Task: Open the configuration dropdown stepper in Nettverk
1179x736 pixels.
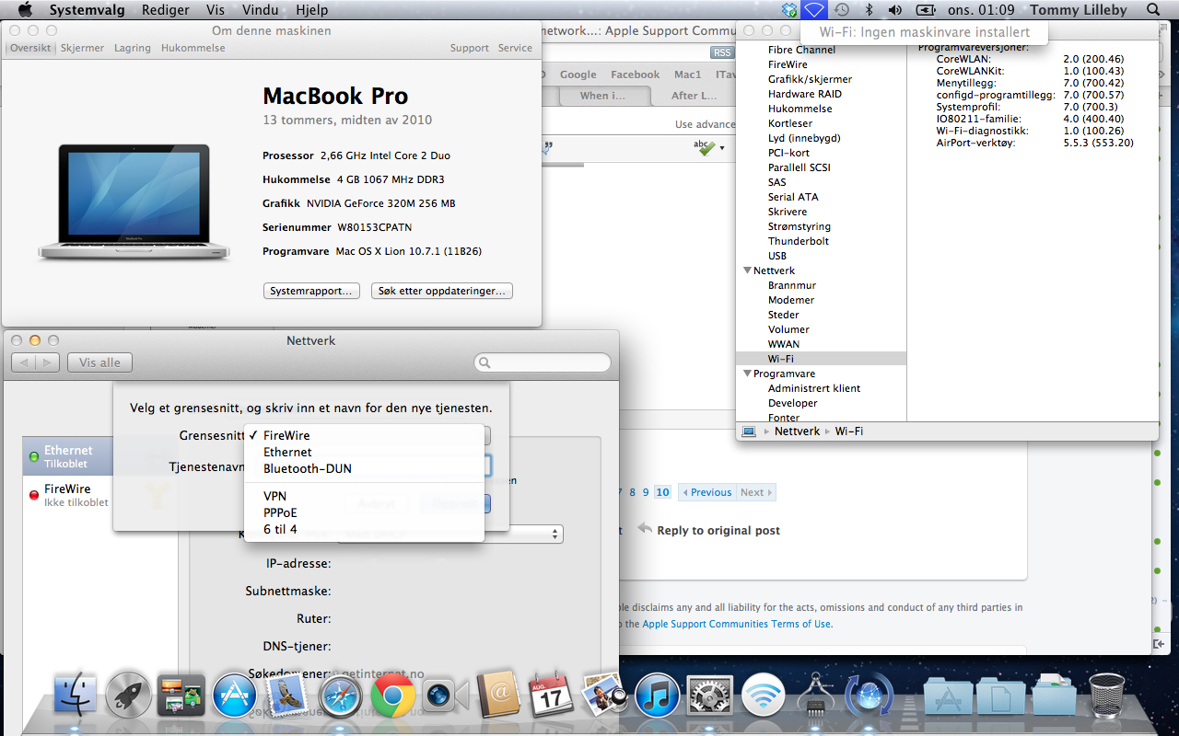Action: [555, 534]
